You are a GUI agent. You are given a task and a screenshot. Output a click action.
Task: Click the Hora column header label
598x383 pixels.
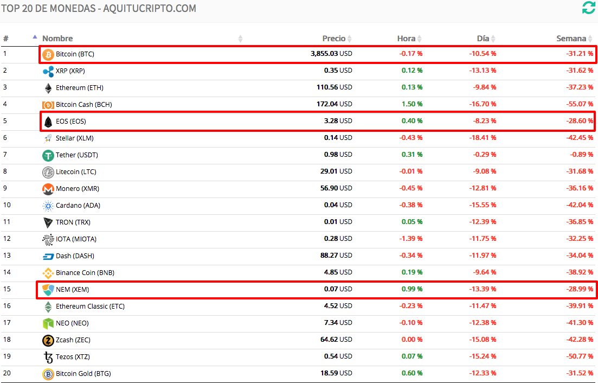[x=406, y=39]
